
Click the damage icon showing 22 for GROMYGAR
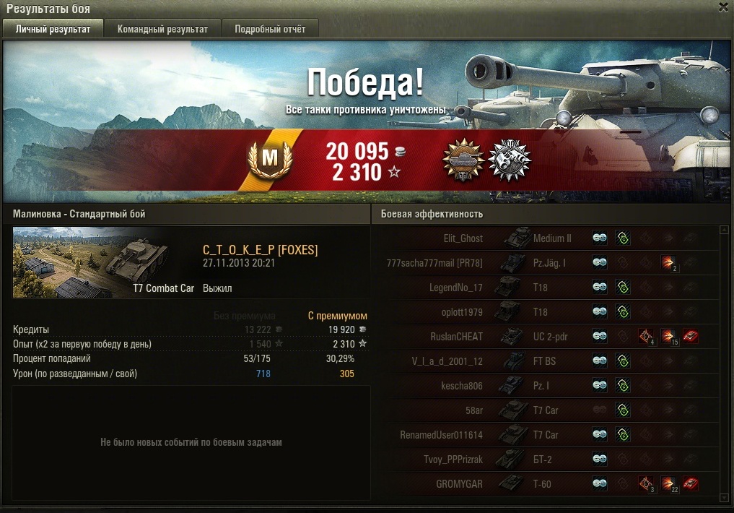click(668, 483)
